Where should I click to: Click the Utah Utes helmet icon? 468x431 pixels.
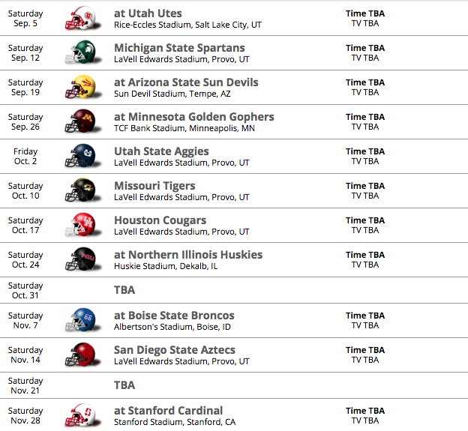click(79, 19)
